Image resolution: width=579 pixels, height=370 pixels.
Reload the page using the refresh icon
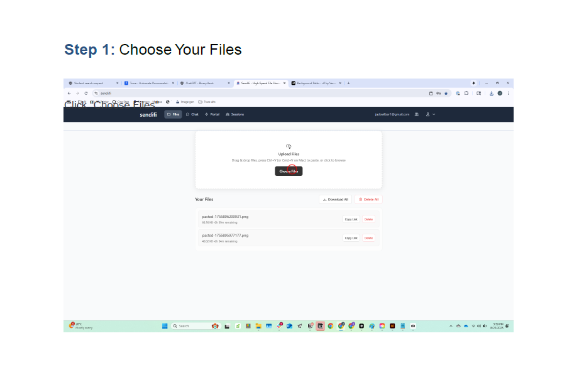(86, 93)
